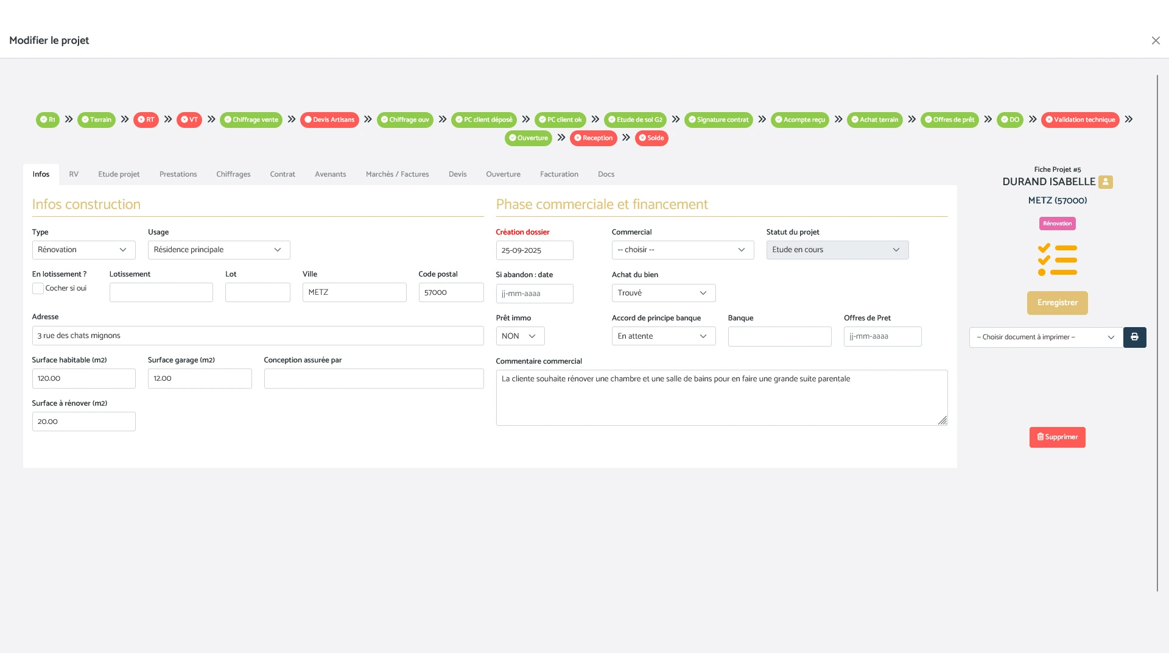
Task: Click the 'Offres de prêt' step badge
Action: tap(950, 119)
